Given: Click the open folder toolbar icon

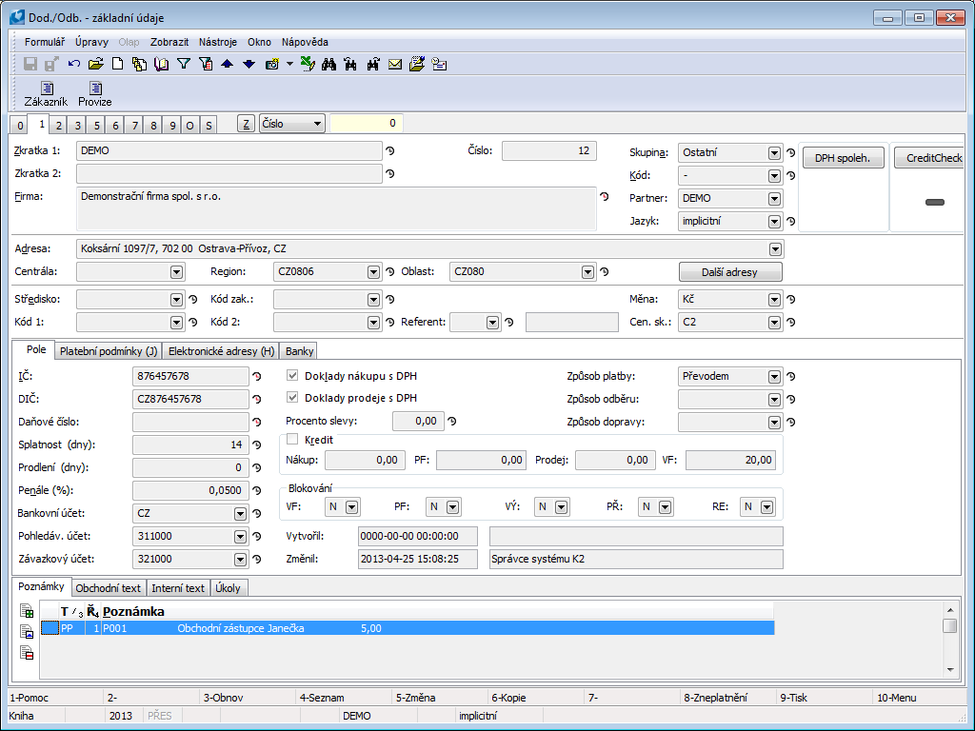Looking at the screenshot, I should pos(95,65).
